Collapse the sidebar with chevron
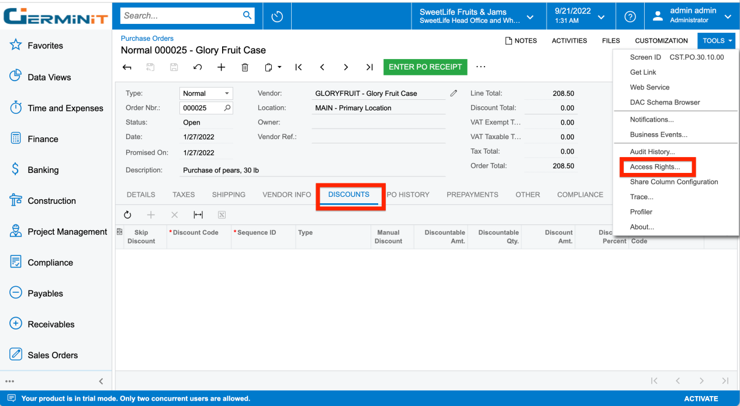This screenshot has height=406, width=740. point(101,381)
